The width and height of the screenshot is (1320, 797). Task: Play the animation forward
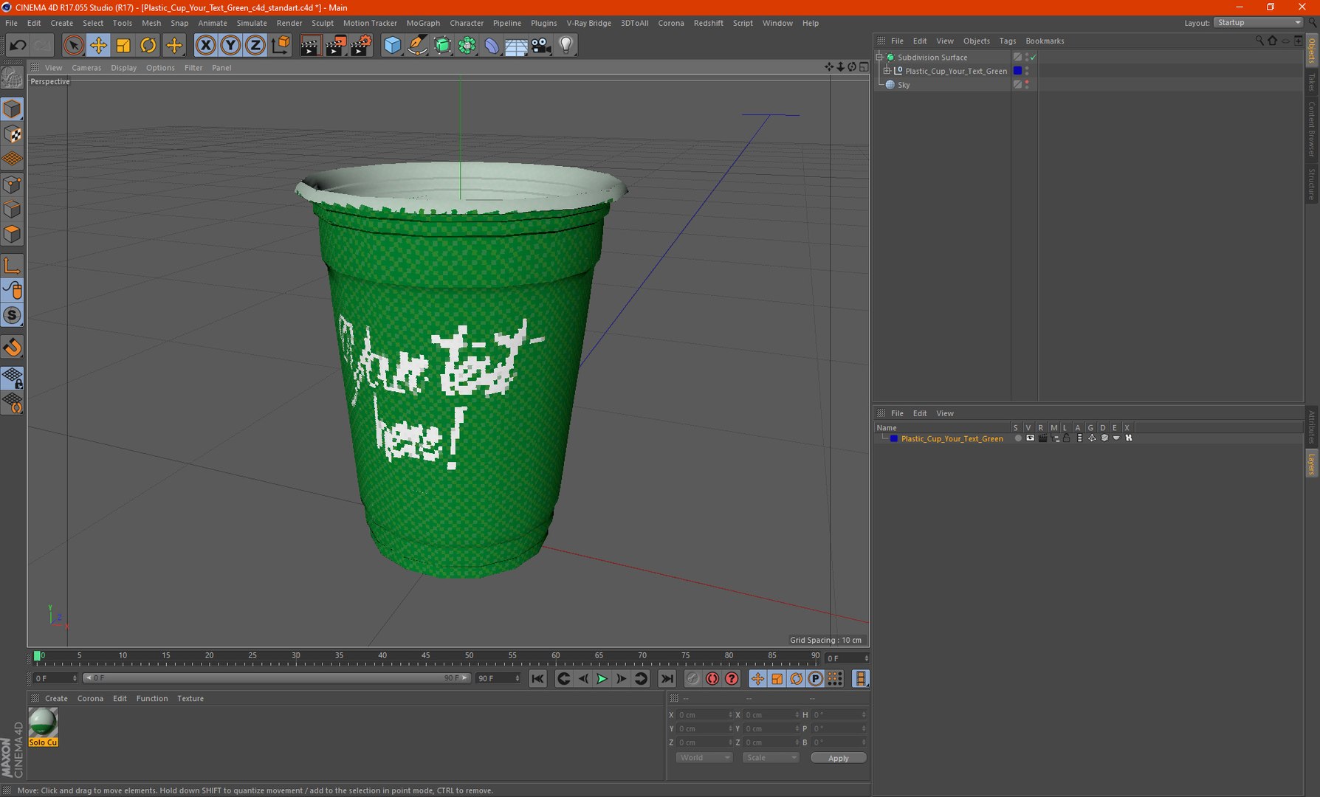tap(602, 678)
